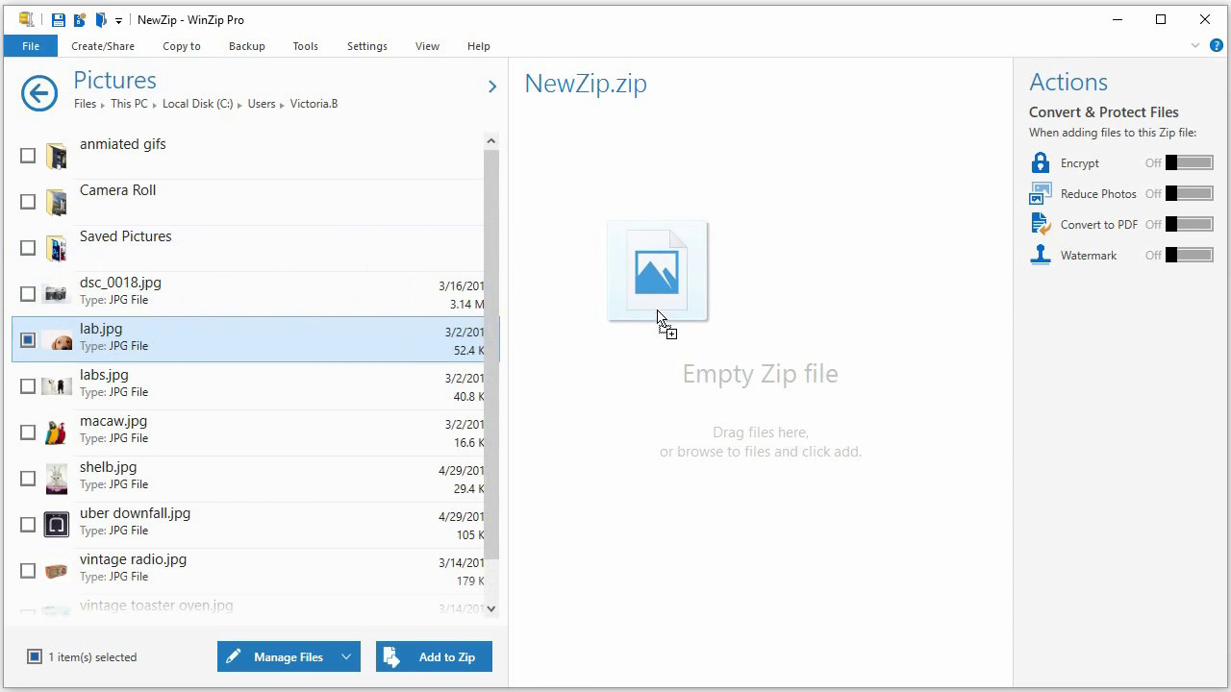Screen dimensions: 1231x692
Task: Check the labs.jpg checkbox
Action: pos(28,386)
